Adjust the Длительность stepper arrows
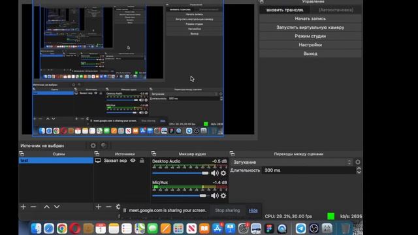 click(x=359, y=170)
